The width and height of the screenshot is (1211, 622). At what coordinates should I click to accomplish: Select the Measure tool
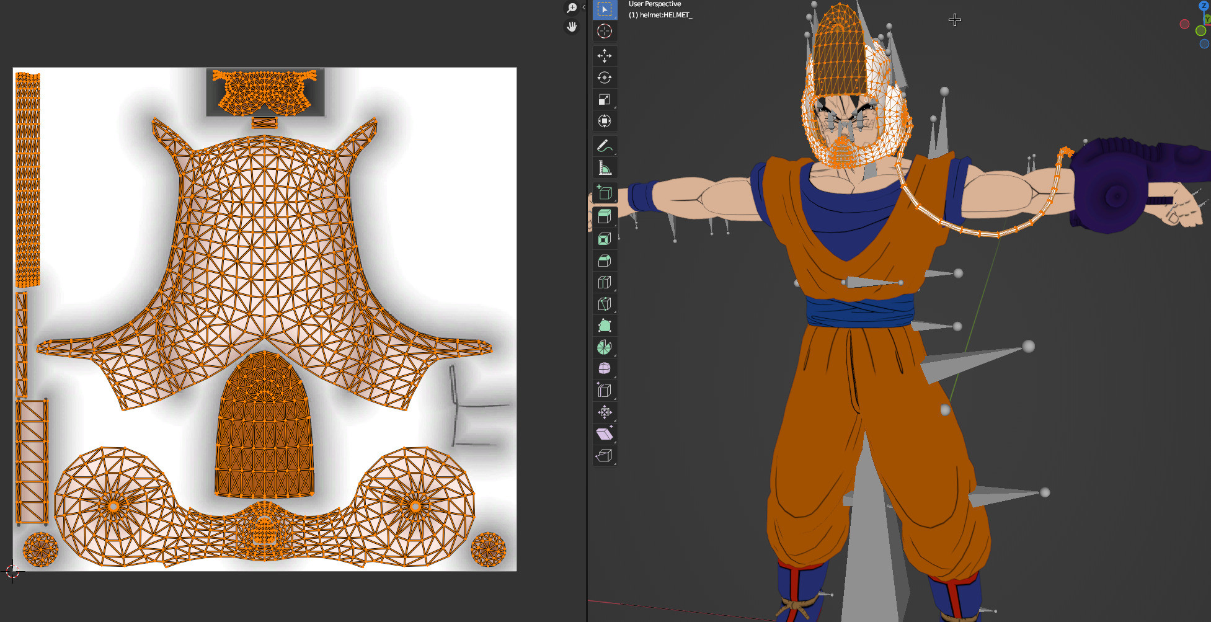click(x=605, y=167)
